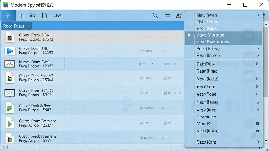The height and width of the screenshot is (151, 269).
Task: Expand the 'Recr Tere' submenu arrow
Action: (x=257, y=87)
